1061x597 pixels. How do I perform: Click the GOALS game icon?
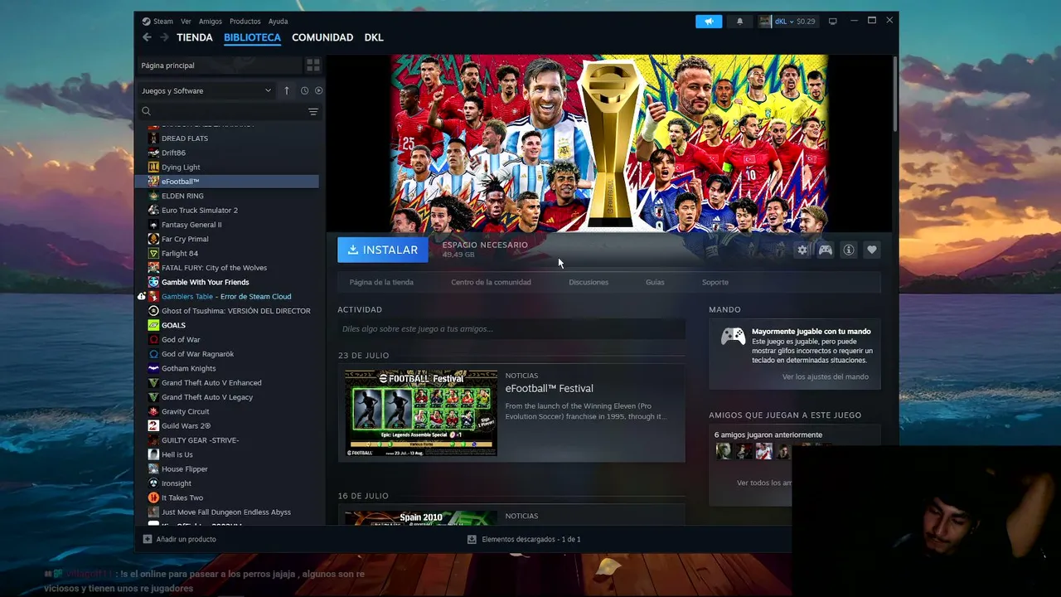[153, 325]
